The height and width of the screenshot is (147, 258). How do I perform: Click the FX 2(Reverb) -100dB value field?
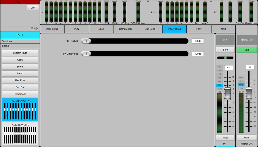coord(198,54)
